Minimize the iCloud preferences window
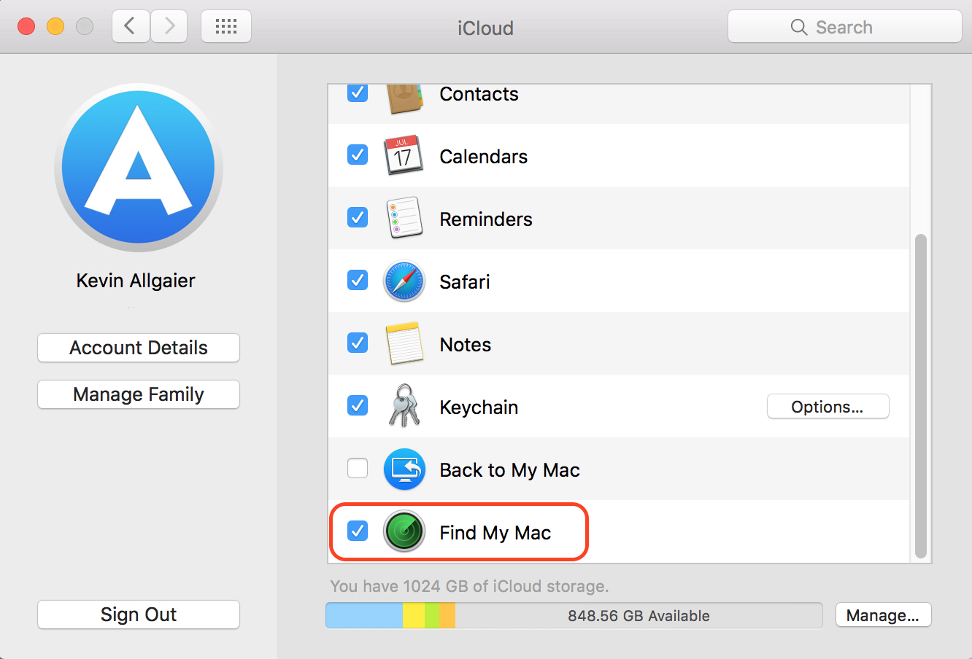The image size is (972, 659). 55,27
